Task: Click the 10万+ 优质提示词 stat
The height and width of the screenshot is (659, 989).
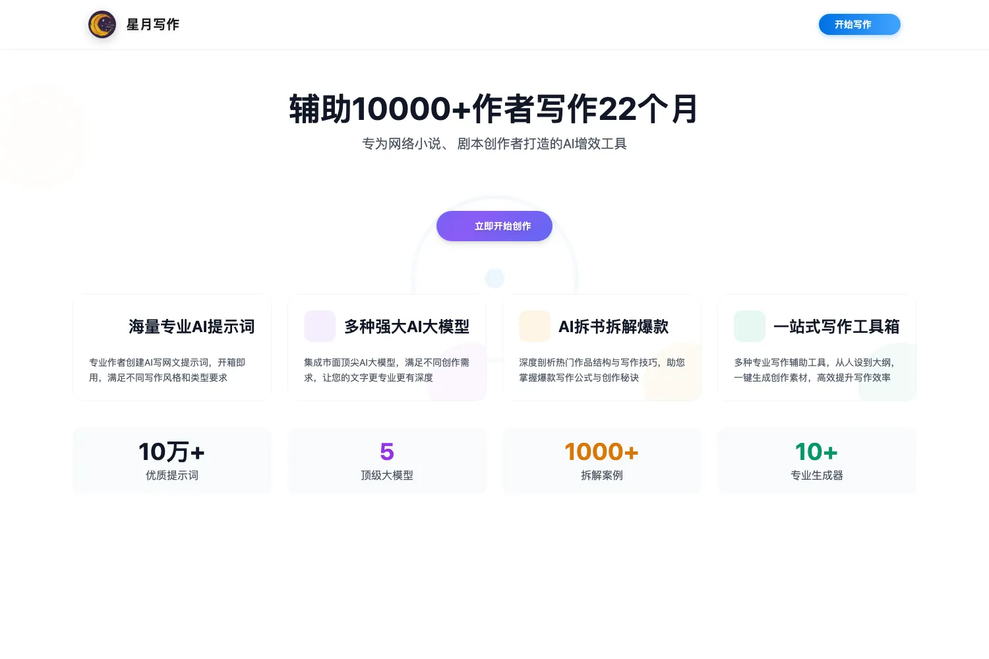Action: point(172,461)
